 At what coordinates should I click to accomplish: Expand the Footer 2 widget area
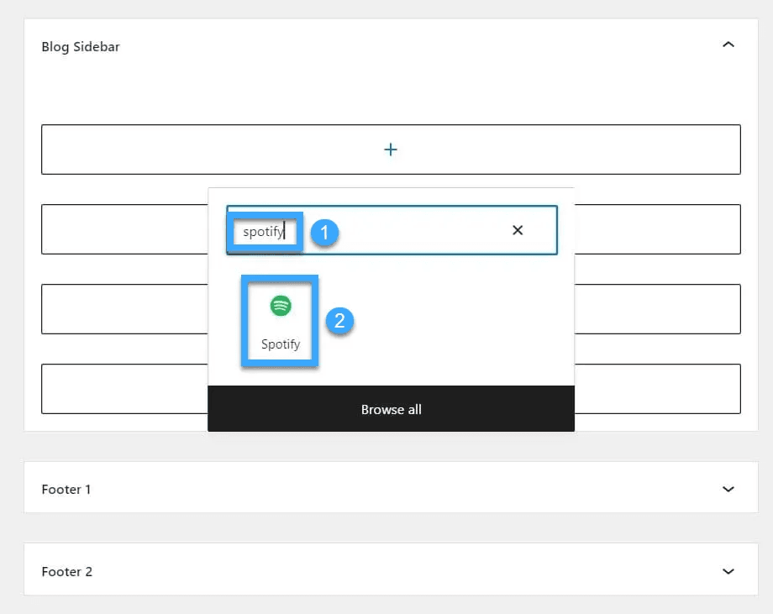click(728, 571)
